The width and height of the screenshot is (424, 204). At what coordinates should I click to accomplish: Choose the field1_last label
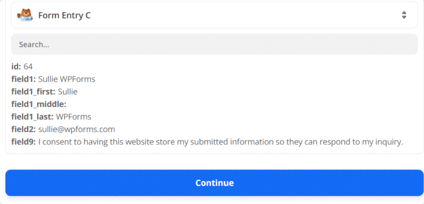32,117
